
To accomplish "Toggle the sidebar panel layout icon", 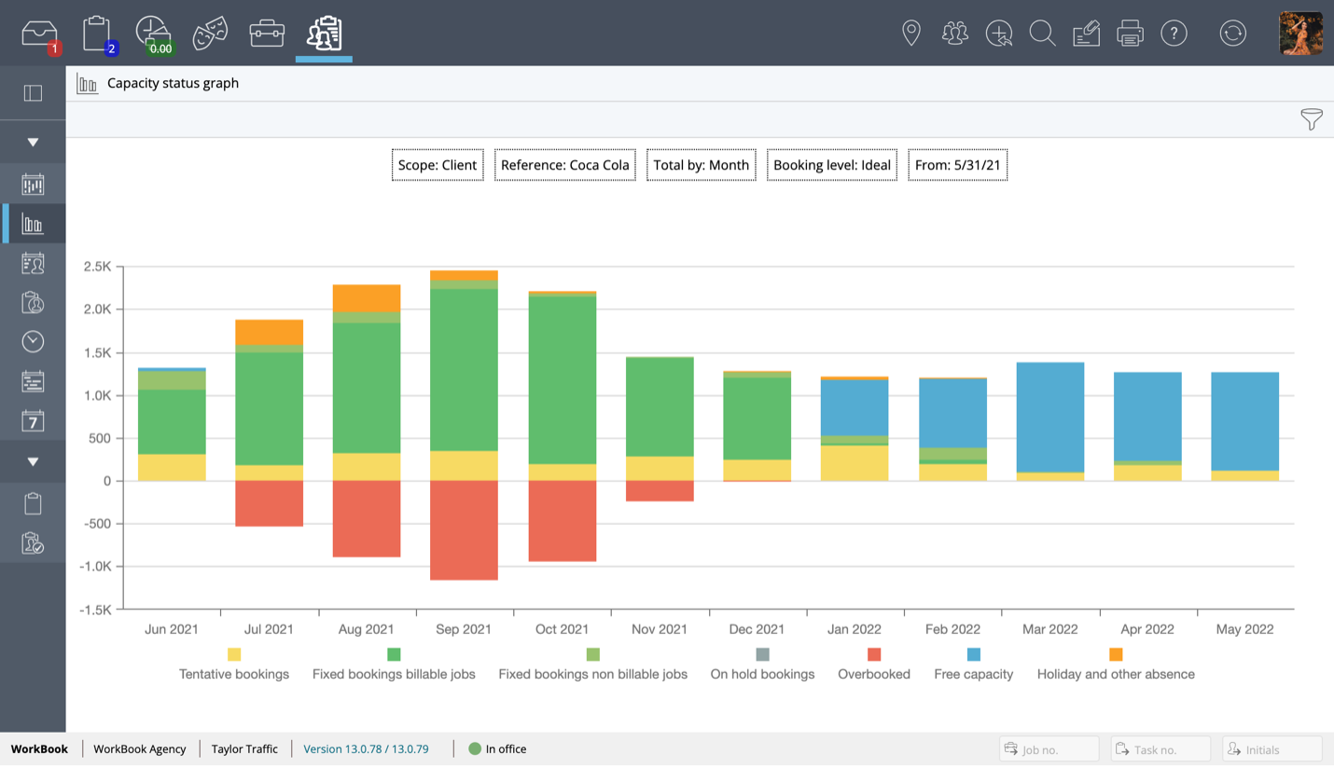I will 33,93.
